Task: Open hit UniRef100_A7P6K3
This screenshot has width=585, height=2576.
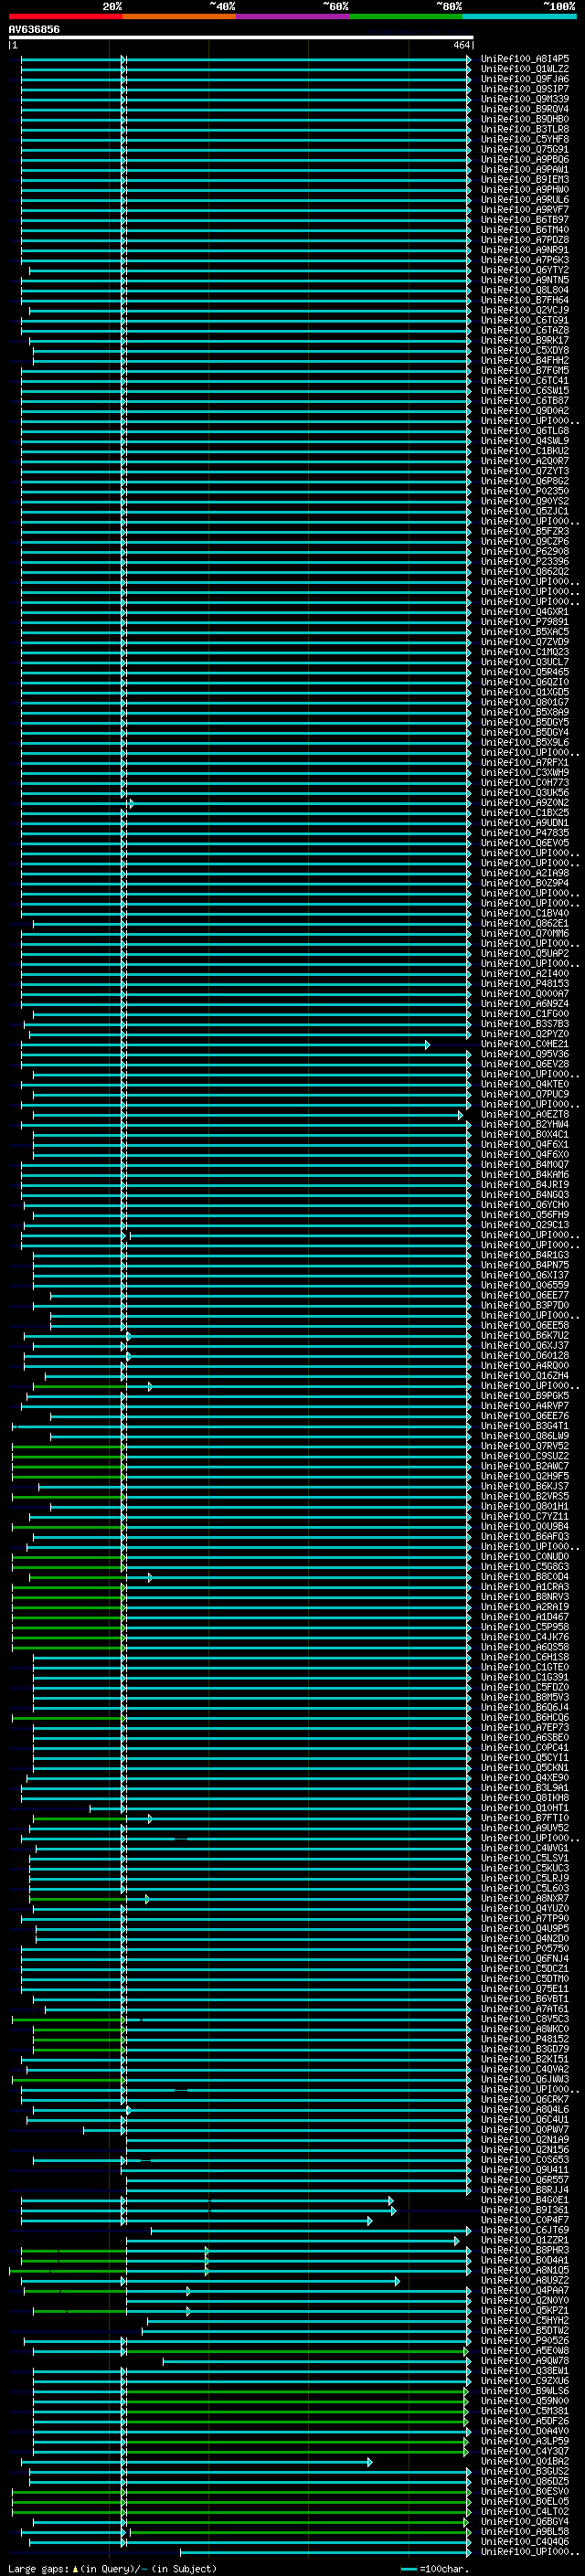Action: coord(525,260)
